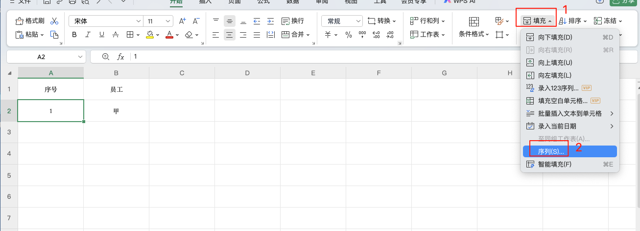Click the percent style icon
This screenshot has height=231, width=640.
click(349, 35)
